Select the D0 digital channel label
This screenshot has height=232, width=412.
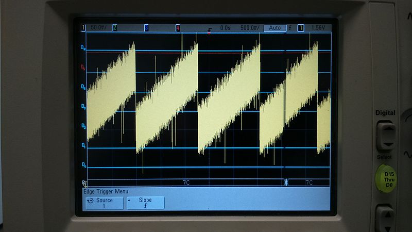84,164
